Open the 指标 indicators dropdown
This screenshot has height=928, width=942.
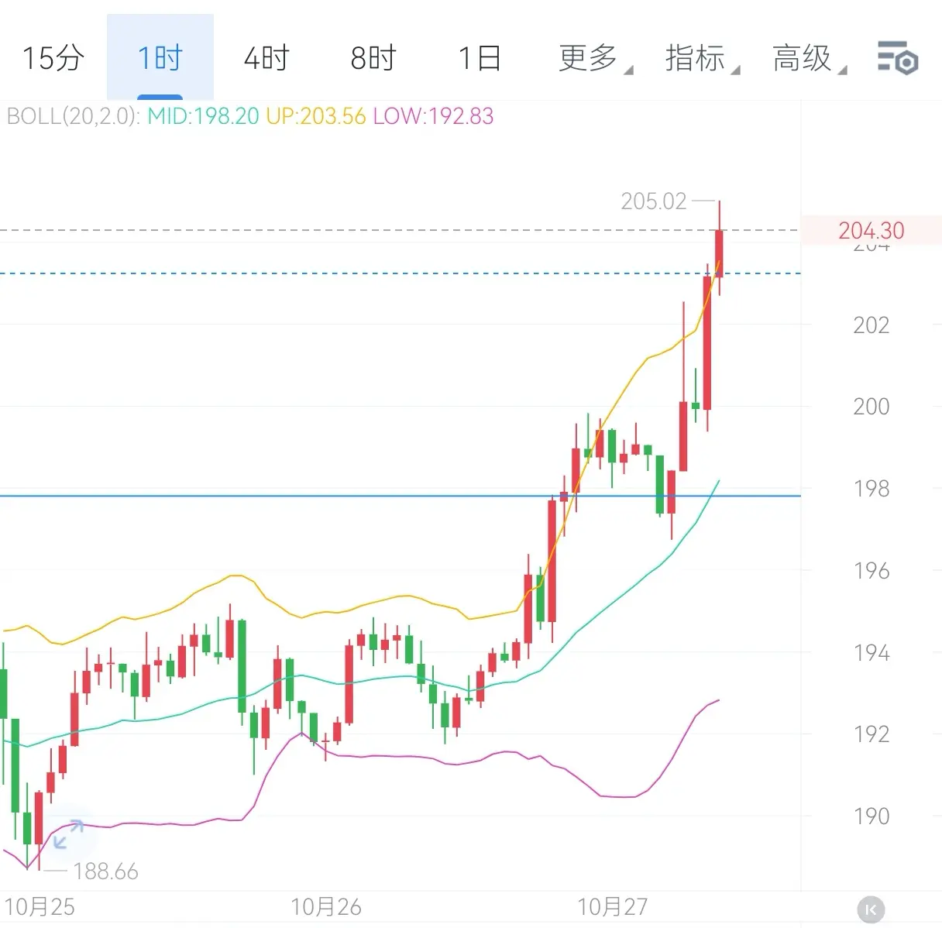[702, 58]
